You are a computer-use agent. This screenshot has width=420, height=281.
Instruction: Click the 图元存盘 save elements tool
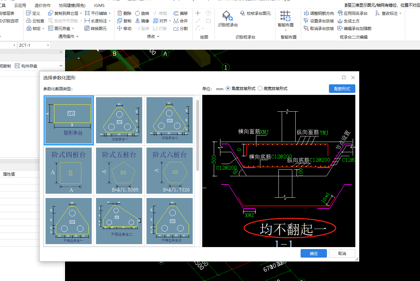[59, 28]
